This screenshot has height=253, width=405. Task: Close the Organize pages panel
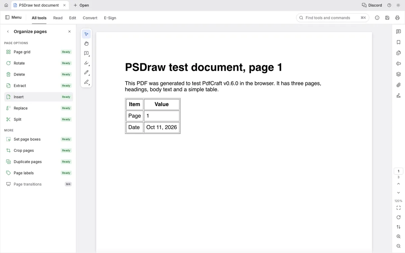click(x=70, y=31)
